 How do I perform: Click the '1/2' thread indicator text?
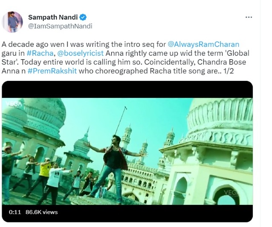(x=229, y=71)
